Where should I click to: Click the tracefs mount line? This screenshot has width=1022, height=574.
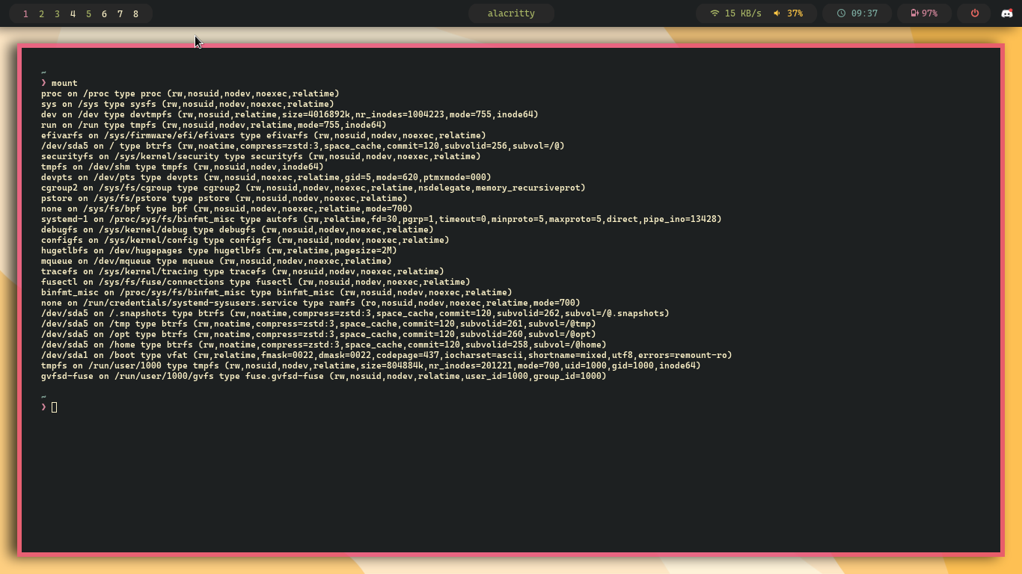(x=242, y=271)
